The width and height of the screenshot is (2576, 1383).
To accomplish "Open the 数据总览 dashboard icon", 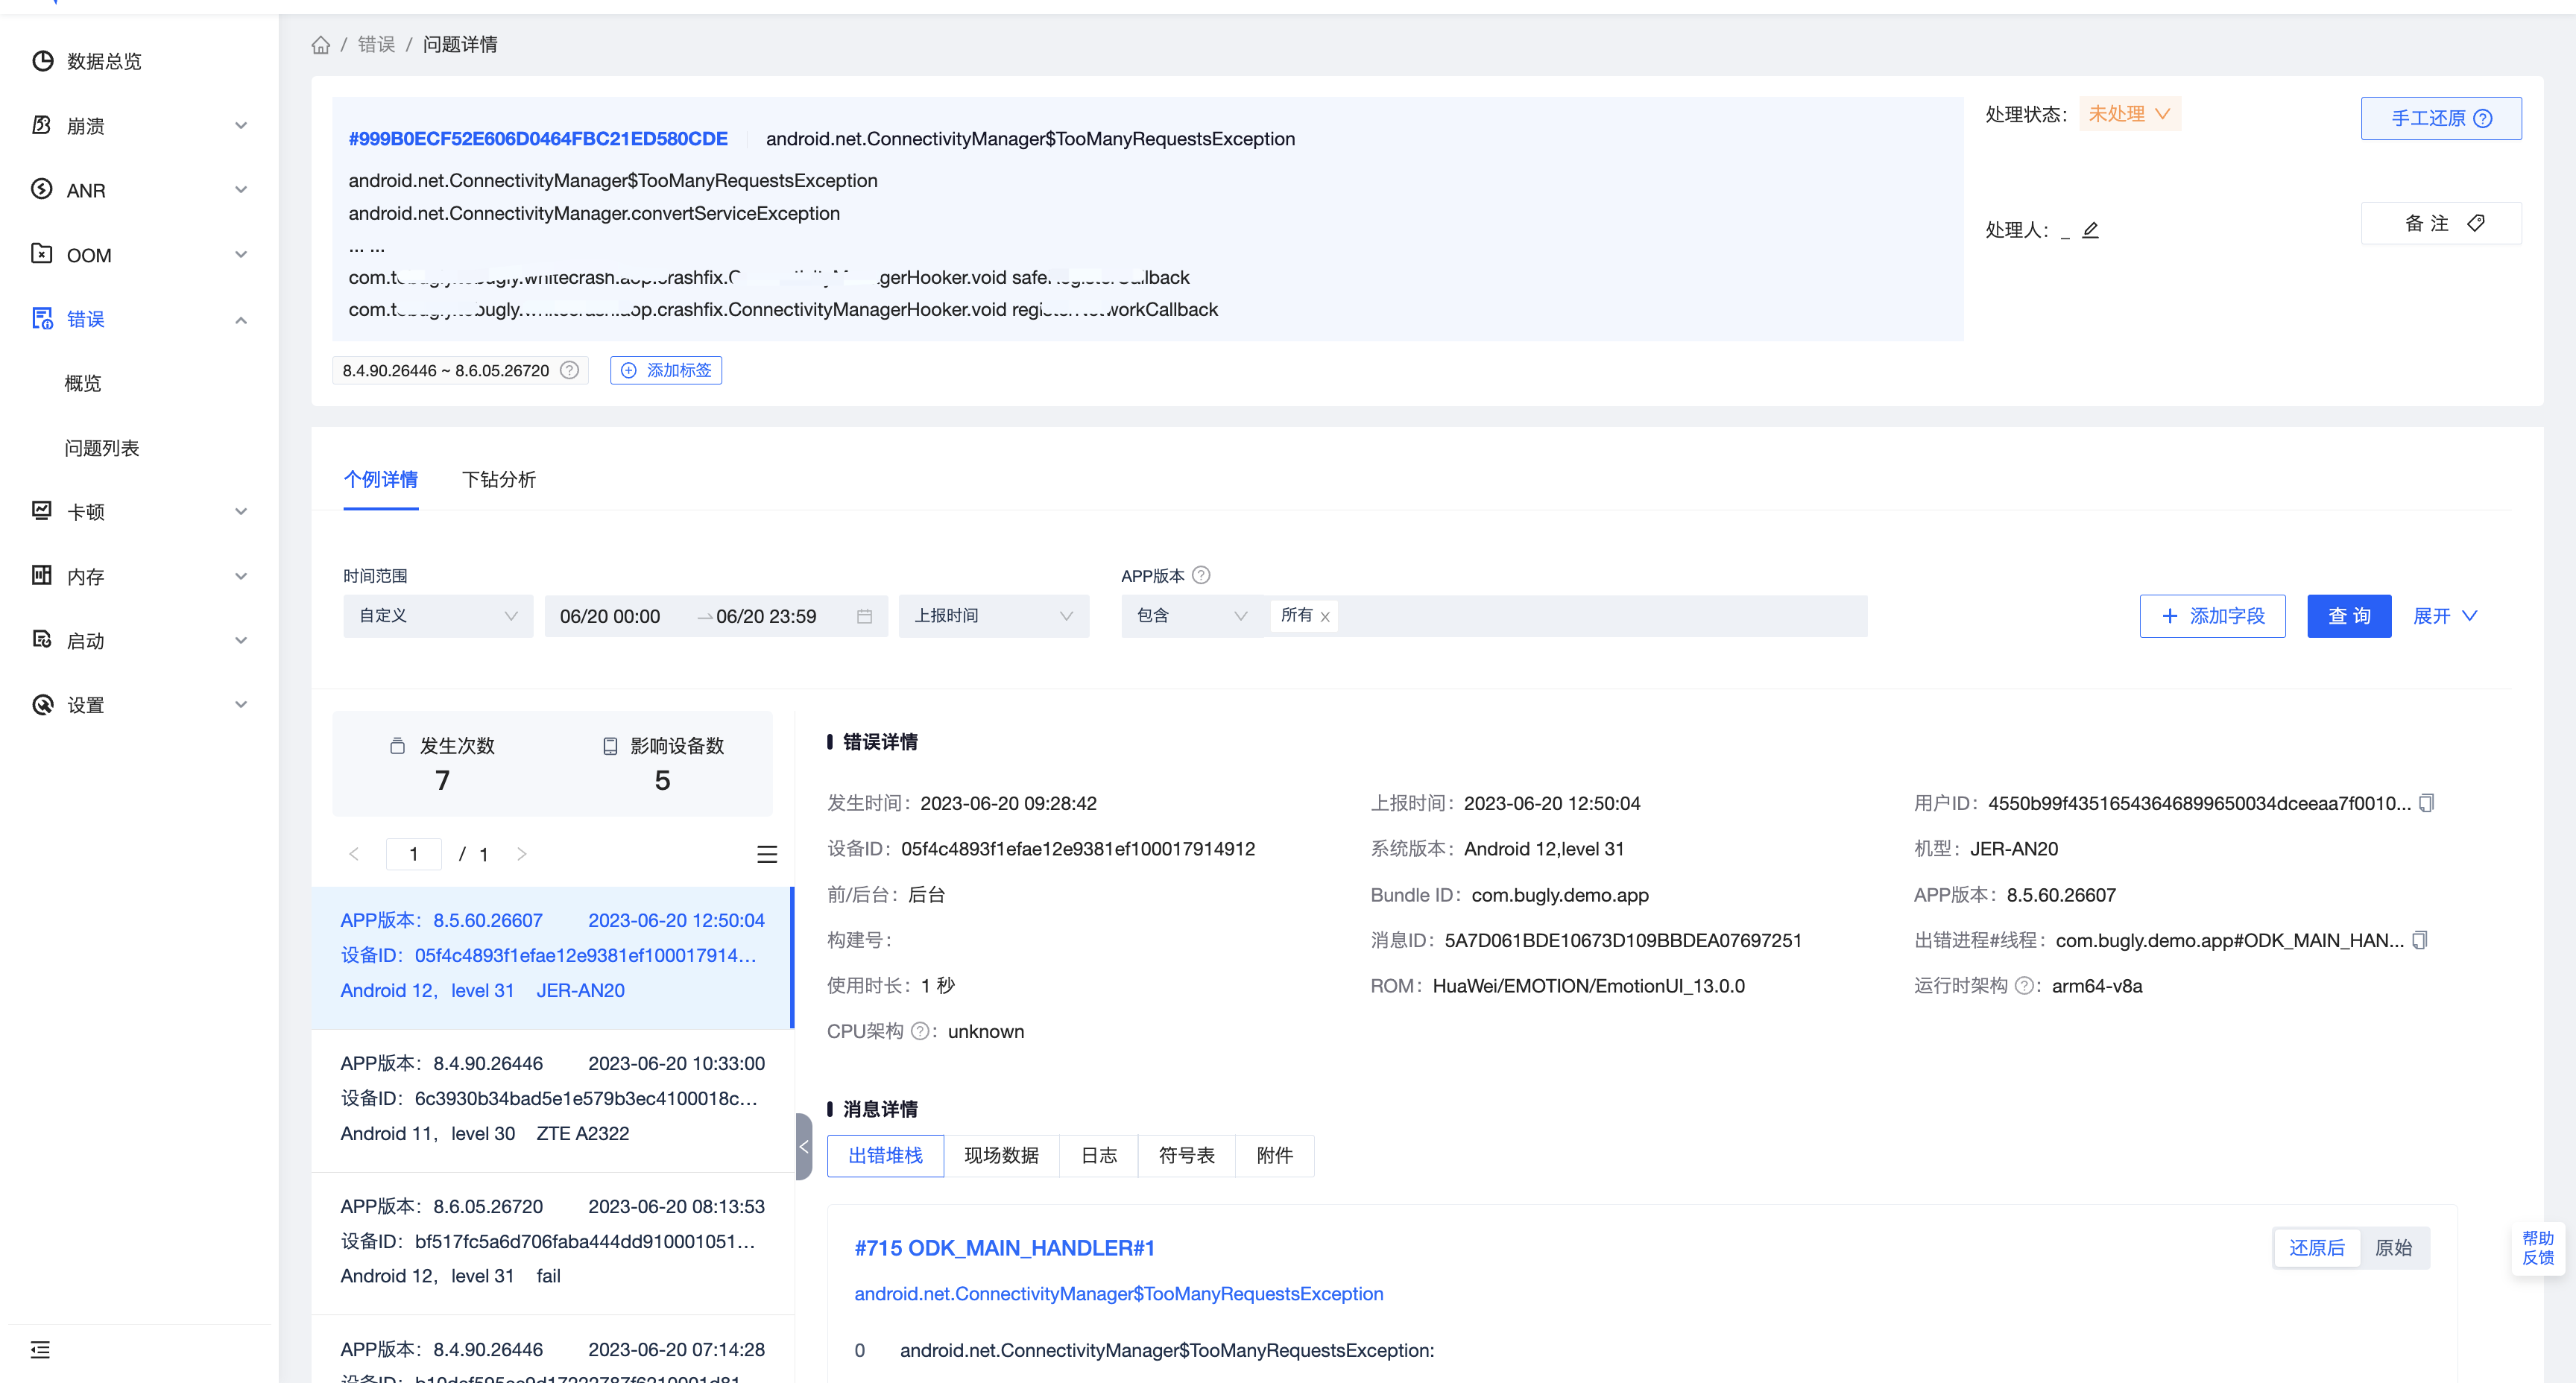I will point(42,61).
